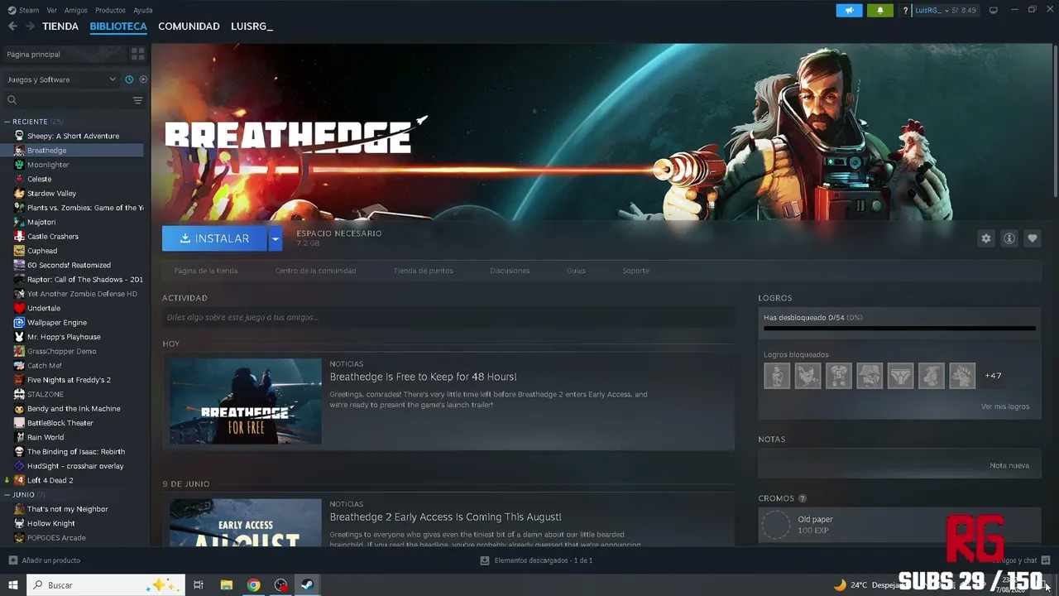1059x596 pixels.
Task: Install Breathedge with the INSTALAR button
Action: (x=214, y=238)
